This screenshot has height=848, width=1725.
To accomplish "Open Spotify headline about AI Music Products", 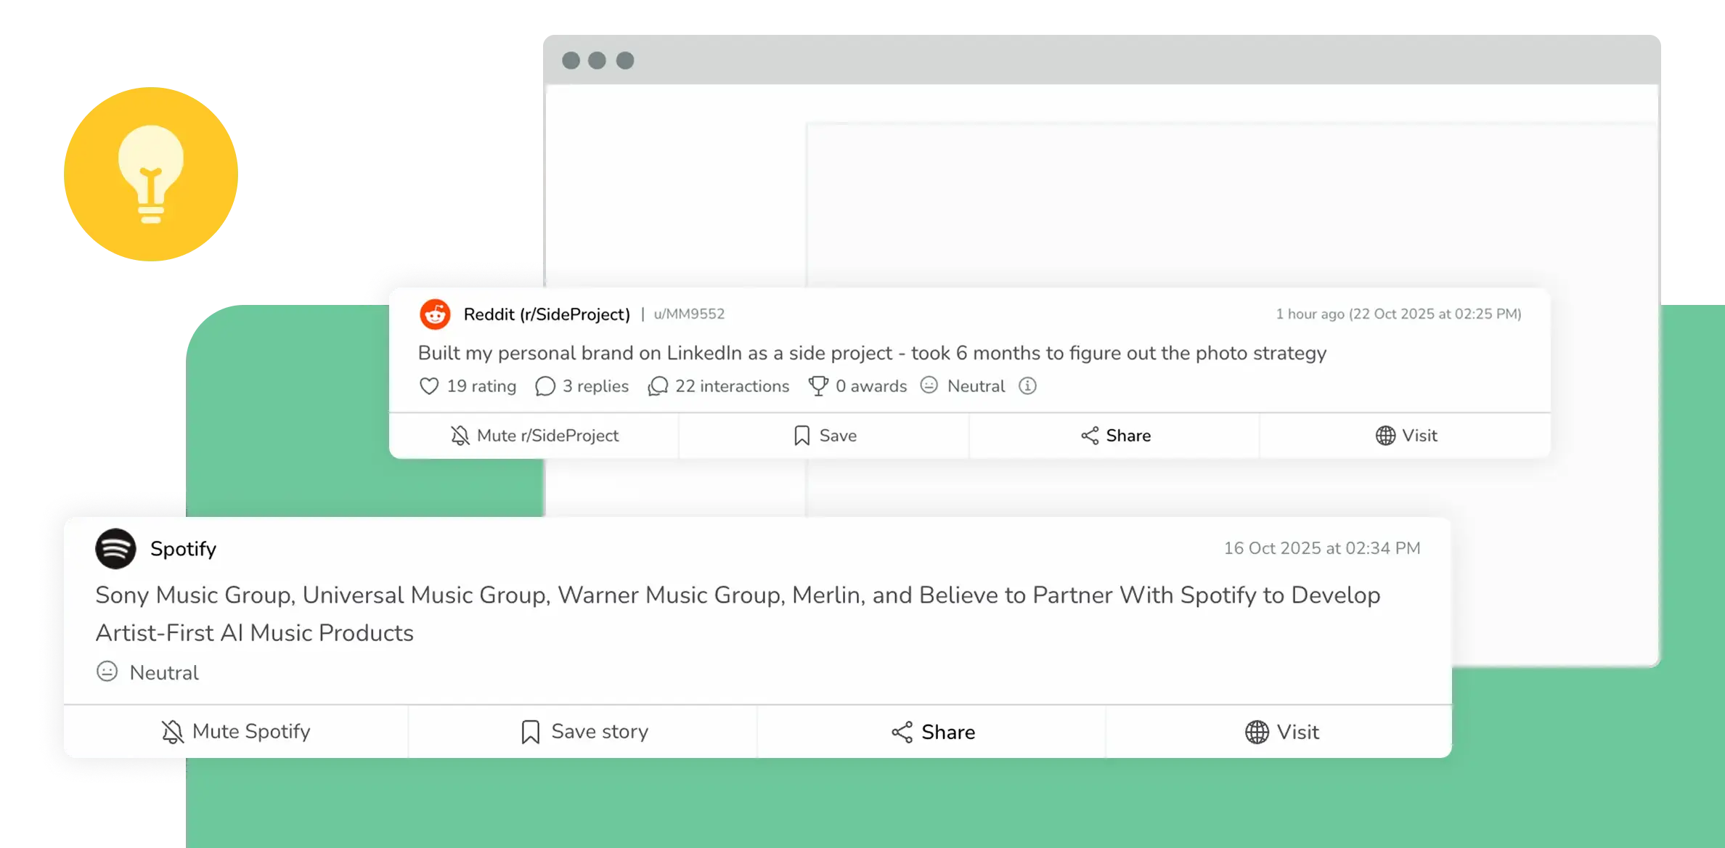I will click(x=737, y=613).
